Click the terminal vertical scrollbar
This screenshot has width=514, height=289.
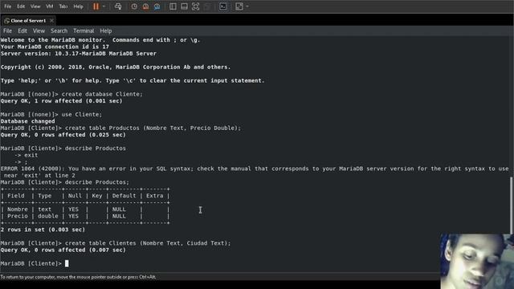[512, 205]
